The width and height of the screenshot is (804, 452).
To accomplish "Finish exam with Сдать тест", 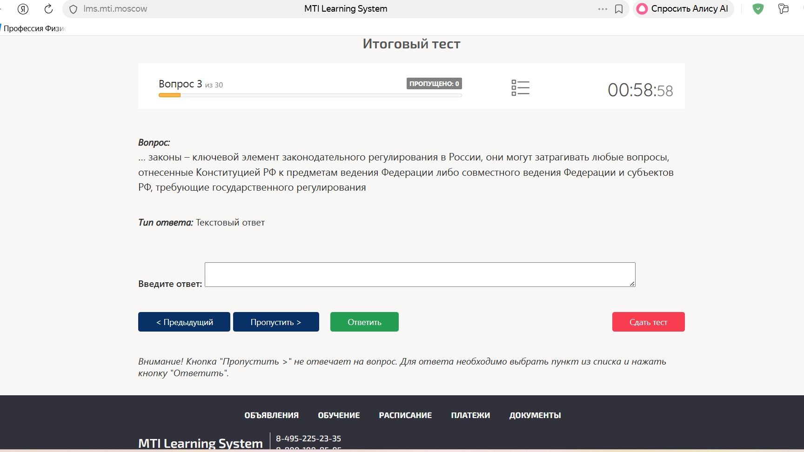I will [648, 322].
